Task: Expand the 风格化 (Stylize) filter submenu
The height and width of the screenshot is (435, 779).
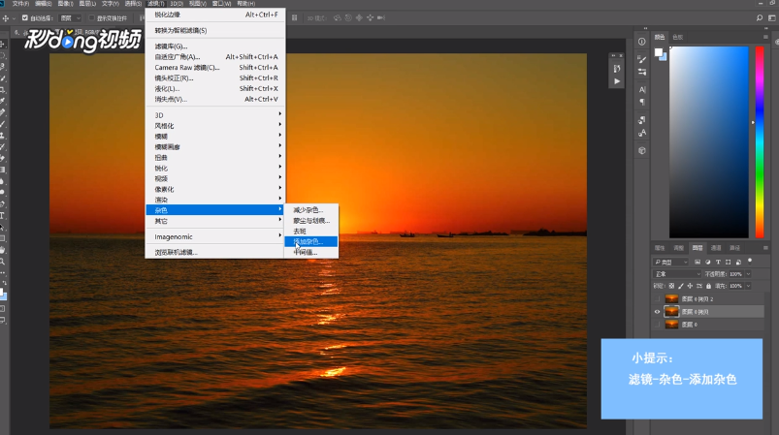Action: tap(215, 126)
